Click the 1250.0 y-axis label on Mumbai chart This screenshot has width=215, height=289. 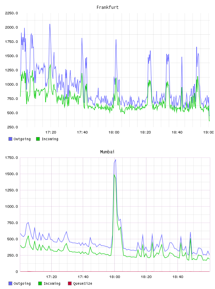11,190
